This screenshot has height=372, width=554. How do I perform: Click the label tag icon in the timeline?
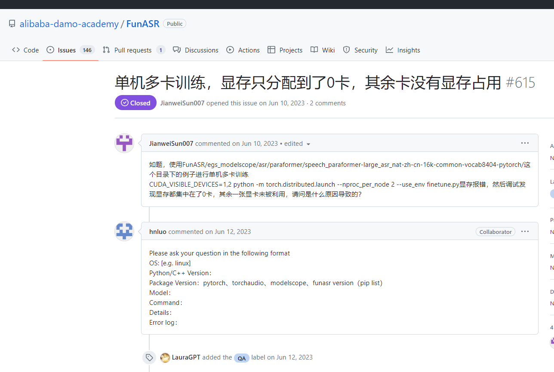tap(149, 357)
